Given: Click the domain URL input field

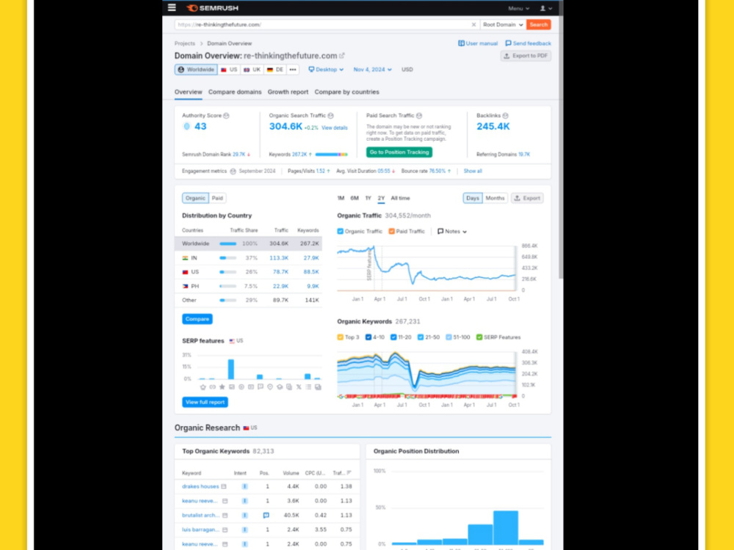Looking at the screenshot, I should click(x=323, y=25).
